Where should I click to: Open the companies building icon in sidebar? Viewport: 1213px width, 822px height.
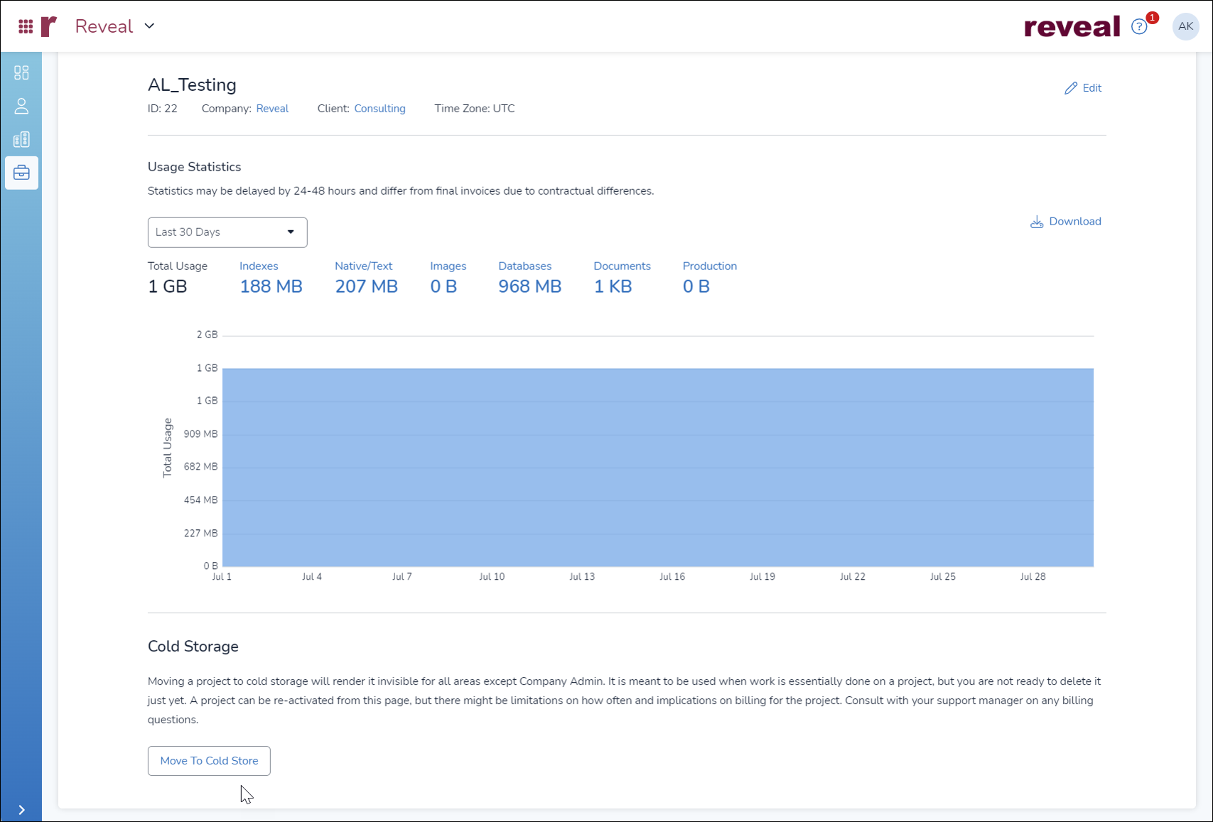[21, 139]
